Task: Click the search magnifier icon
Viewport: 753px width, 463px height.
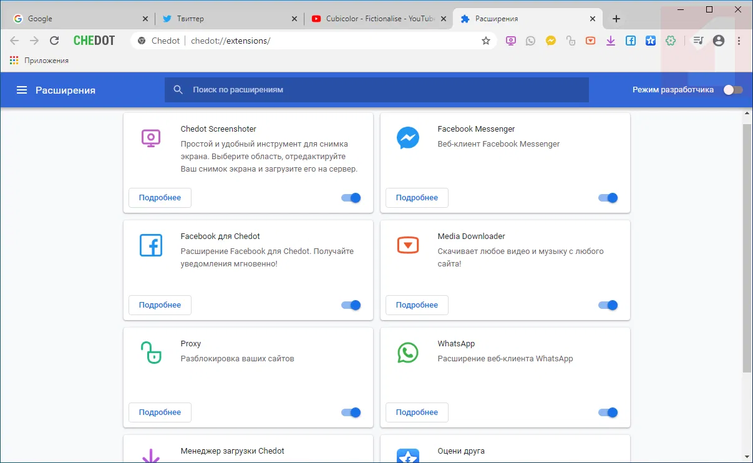Action: 178,90
